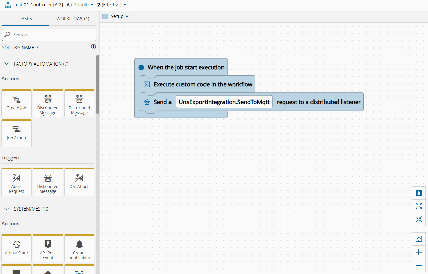Pick the last Distributed Message action tile
The width and height of the screenshot is (428, 274).
[x=79, y=103]
